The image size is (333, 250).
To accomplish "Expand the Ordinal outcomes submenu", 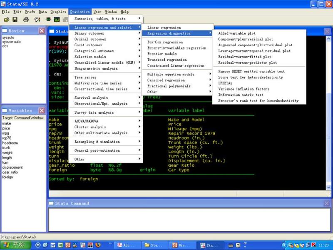I will pos(106,39).
